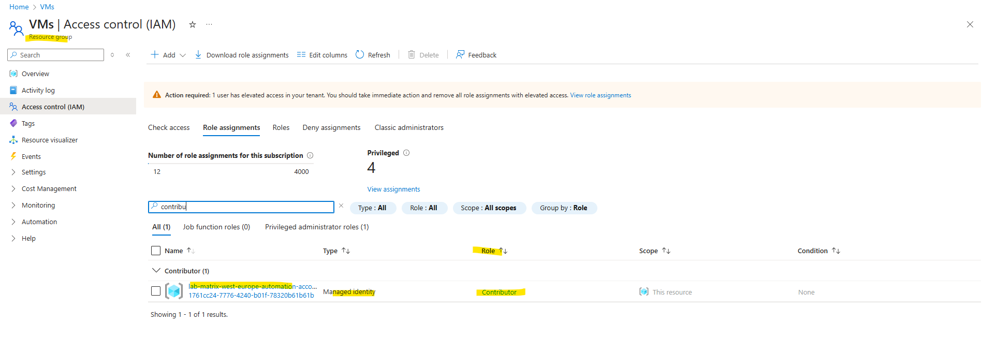Image resolution: width=982 pixels, height=351 pixels.
Task: Open Feedback
Action: [x=476, y=55]
